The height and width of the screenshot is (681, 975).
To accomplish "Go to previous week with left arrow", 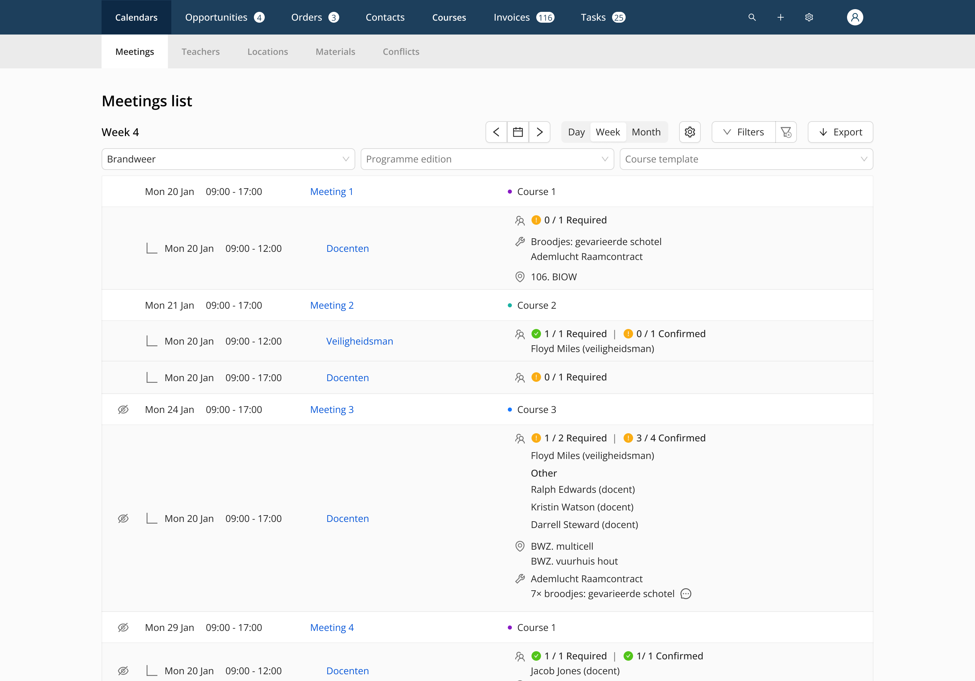I will click(496, 132).
